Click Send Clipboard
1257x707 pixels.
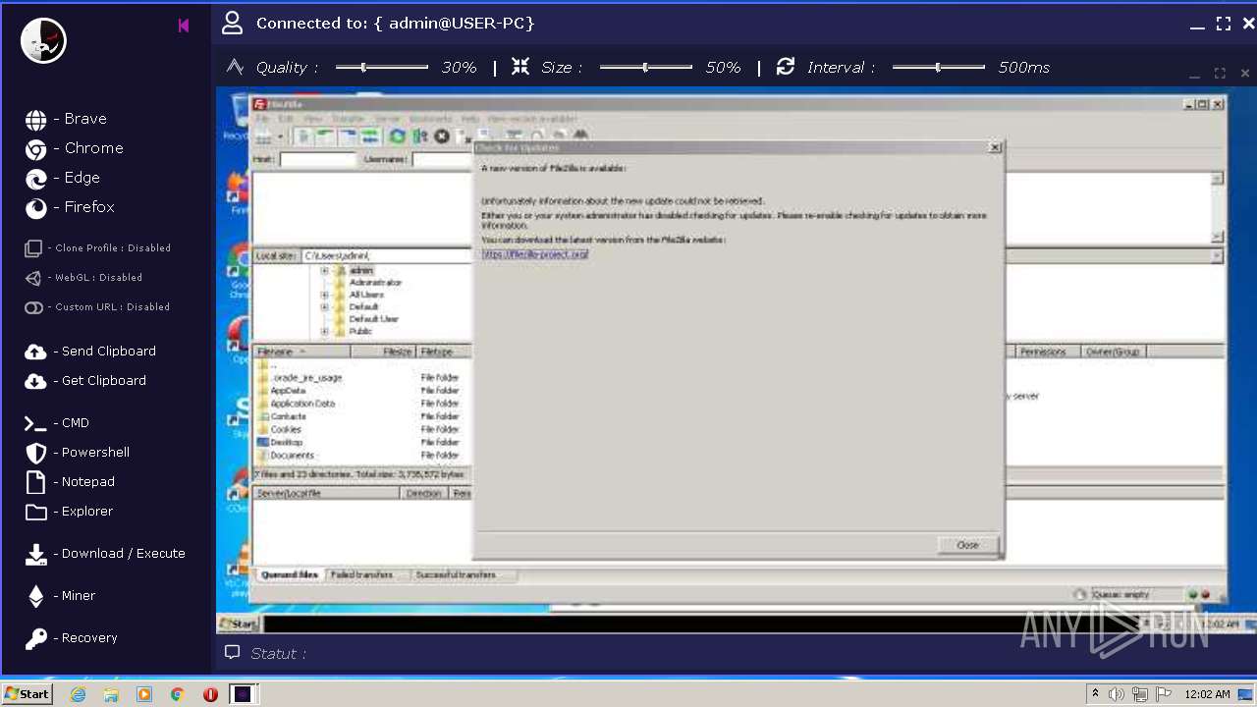[x=90, y=352]
